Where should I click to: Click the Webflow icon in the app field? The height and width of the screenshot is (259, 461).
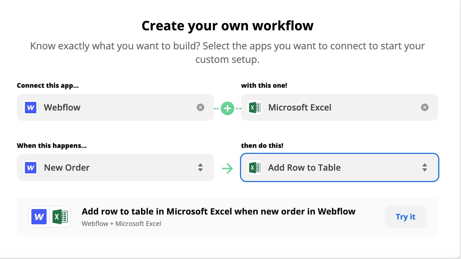click(31, 107)
